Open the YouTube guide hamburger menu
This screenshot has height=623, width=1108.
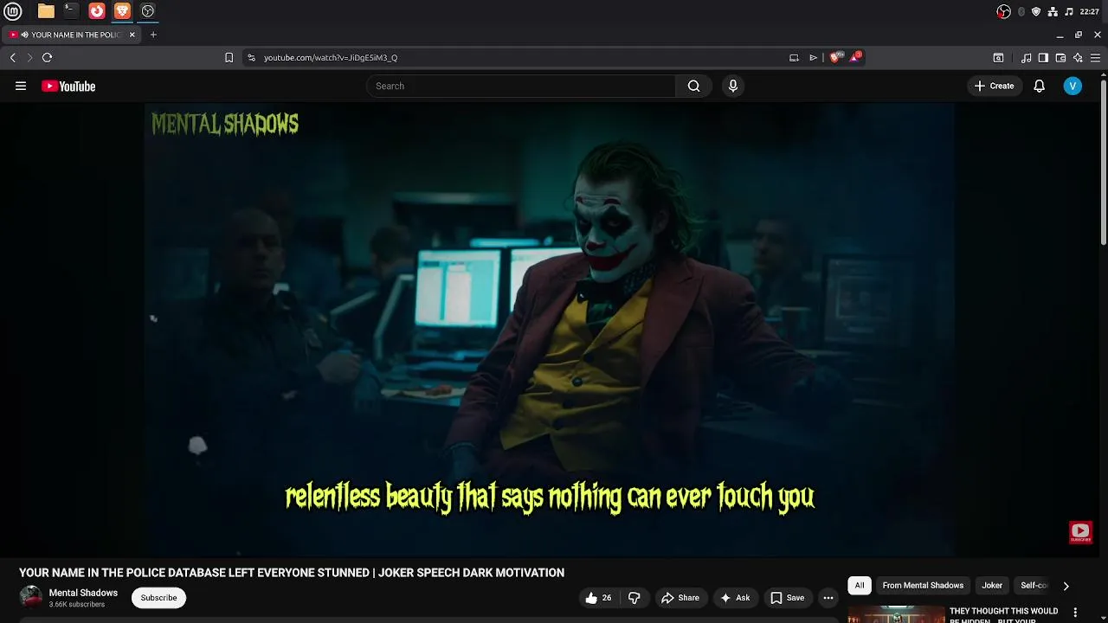pos(21,86)
